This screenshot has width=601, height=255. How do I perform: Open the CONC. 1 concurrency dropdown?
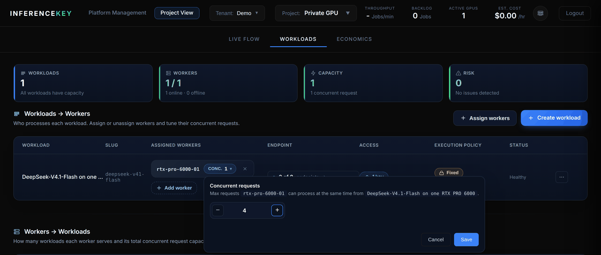pyautogui.click(x=220, y=169)
